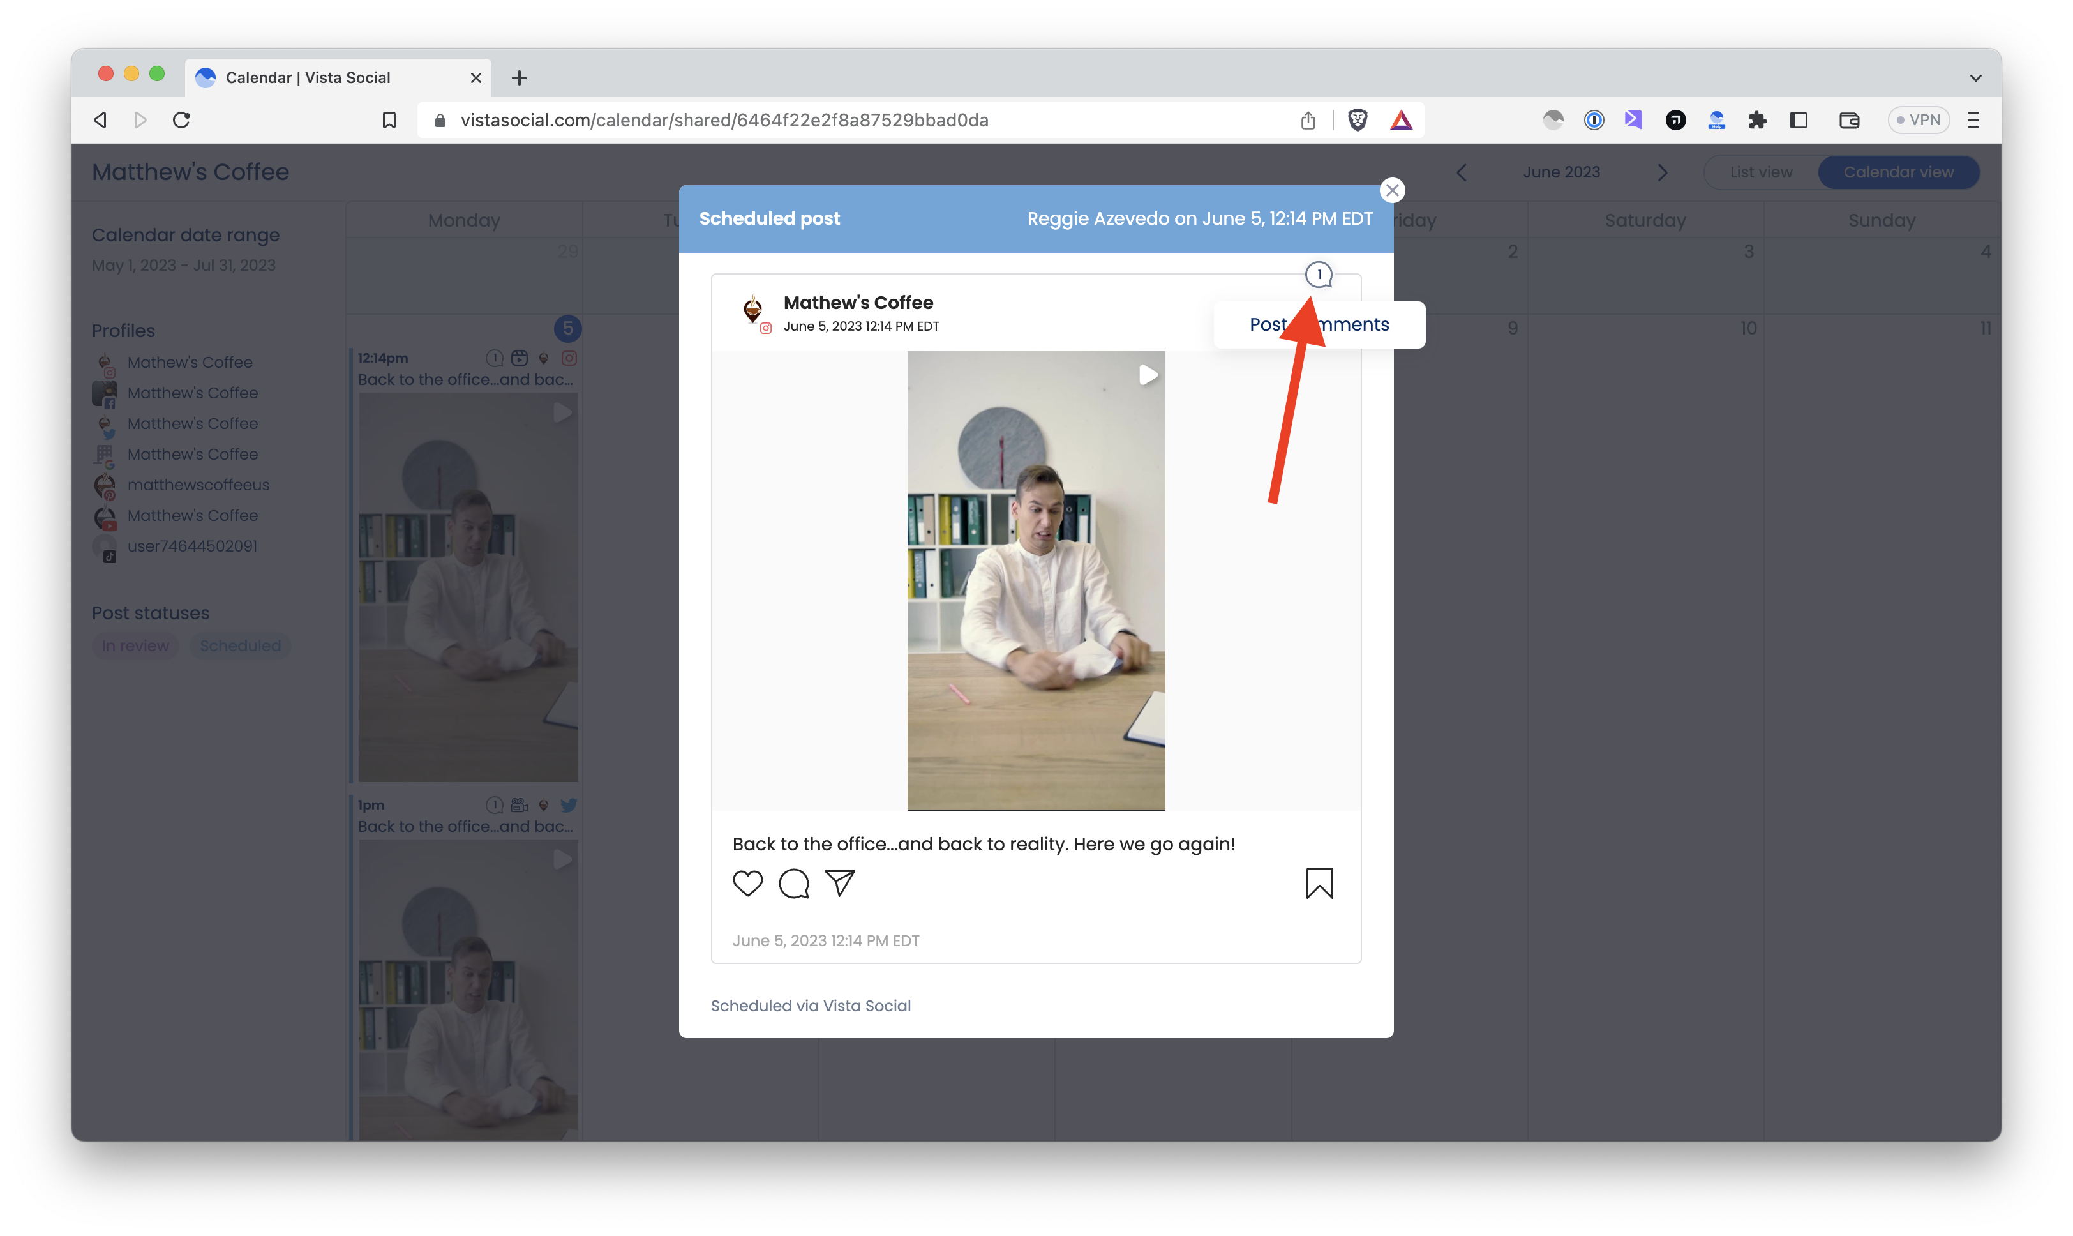This screenshot has width=2073, height=1236.
Task: Toggle the Scheduled status filter
Action: coord(240,645)
